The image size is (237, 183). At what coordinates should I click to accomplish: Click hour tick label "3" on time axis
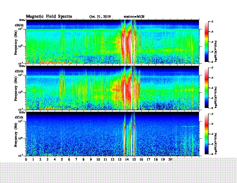coord(48,160)
